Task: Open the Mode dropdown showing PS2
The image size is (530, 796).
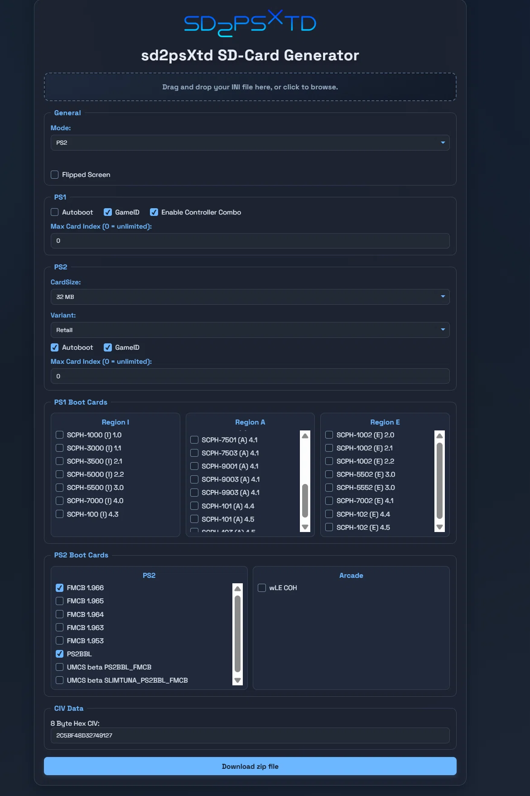Action: click(x=250, y=142)
